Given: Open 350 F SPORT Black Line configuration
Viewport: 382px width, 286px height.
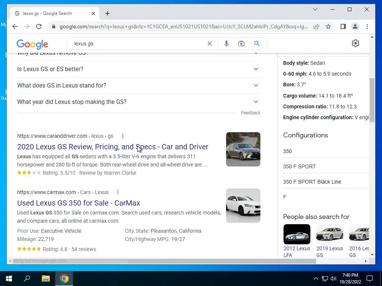Looking at the screenshot, I should [x=326, y=182].
